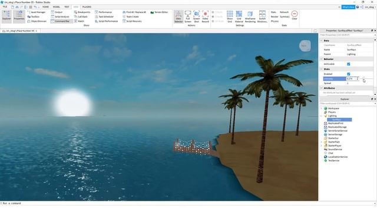Switch to the HOME ribbon tab
The image size is (377, 212).
pyautogui.click(x=45, y=7)
